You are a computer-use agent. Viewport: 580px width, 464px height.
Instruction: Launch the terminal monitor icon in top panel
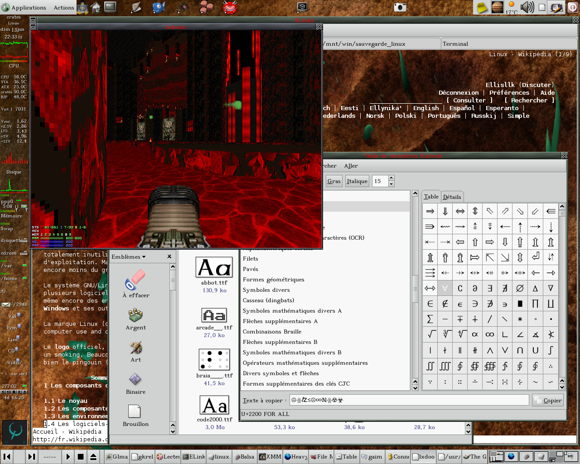tap(110, 7)
